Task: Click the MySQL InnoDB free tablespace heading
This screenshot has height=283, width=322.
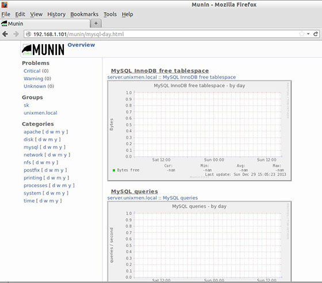Action: point(160,71)
